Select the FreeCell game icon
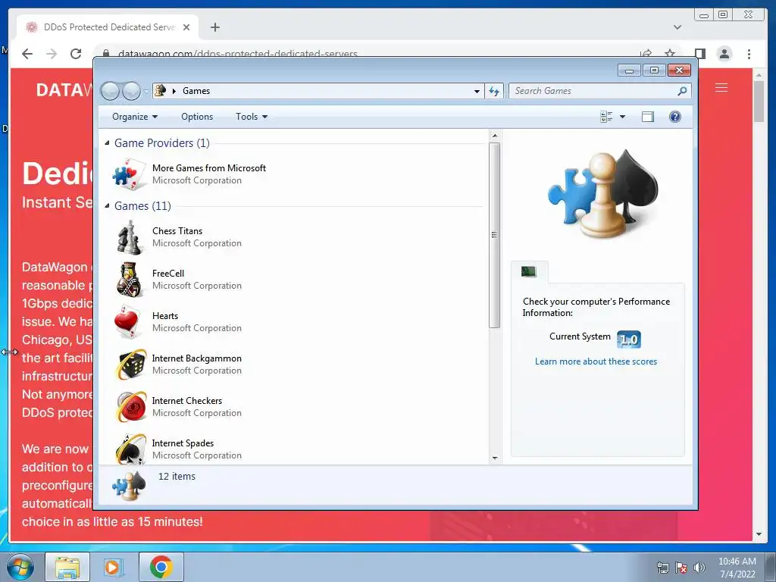The image size is (776, 582). pyautogui.click(x=130, y=280)
